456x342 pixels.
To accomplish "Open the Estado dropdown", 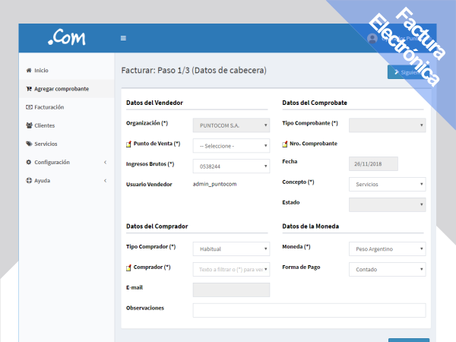I will 388,204.
